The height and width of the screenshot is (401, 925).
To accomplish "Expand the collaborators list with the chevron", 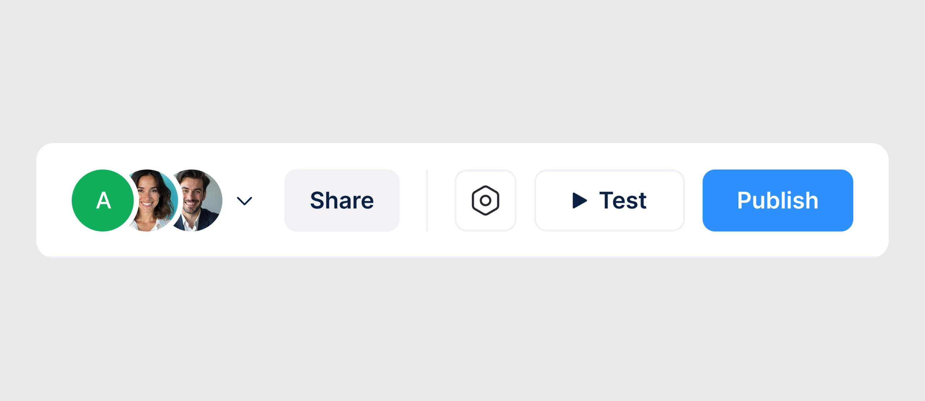I will coord(244,201).
